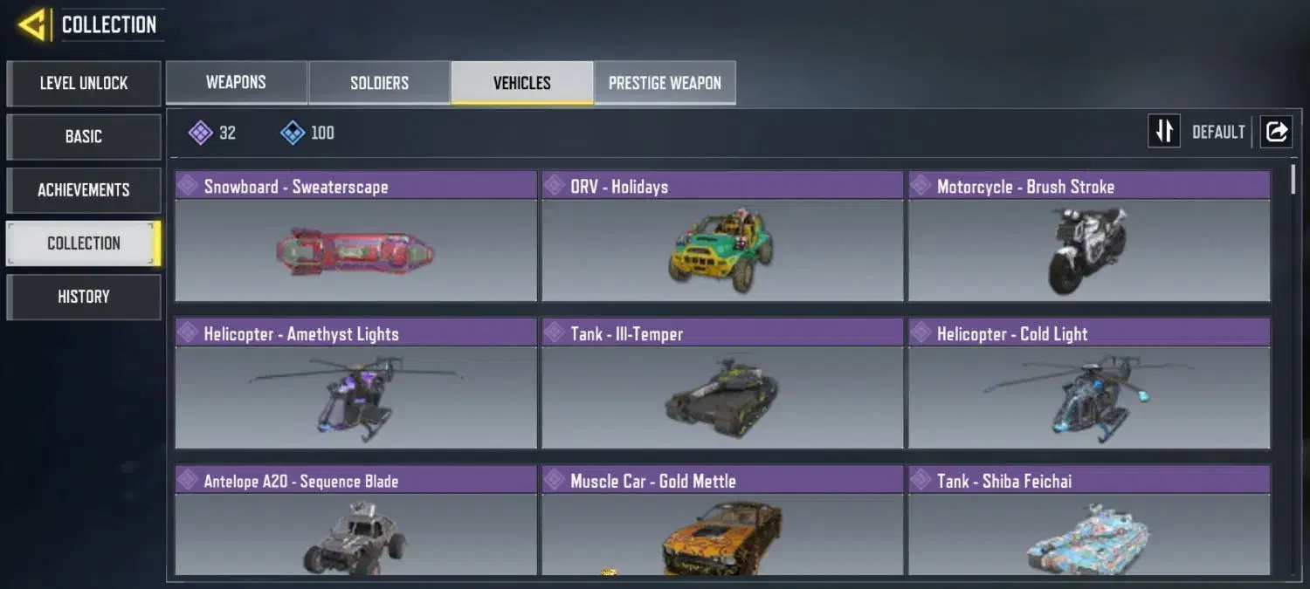Open the LEVEL UNLOCK section
The width and height of the screenshot is (1310, 589).
click(x=84, y=84)
